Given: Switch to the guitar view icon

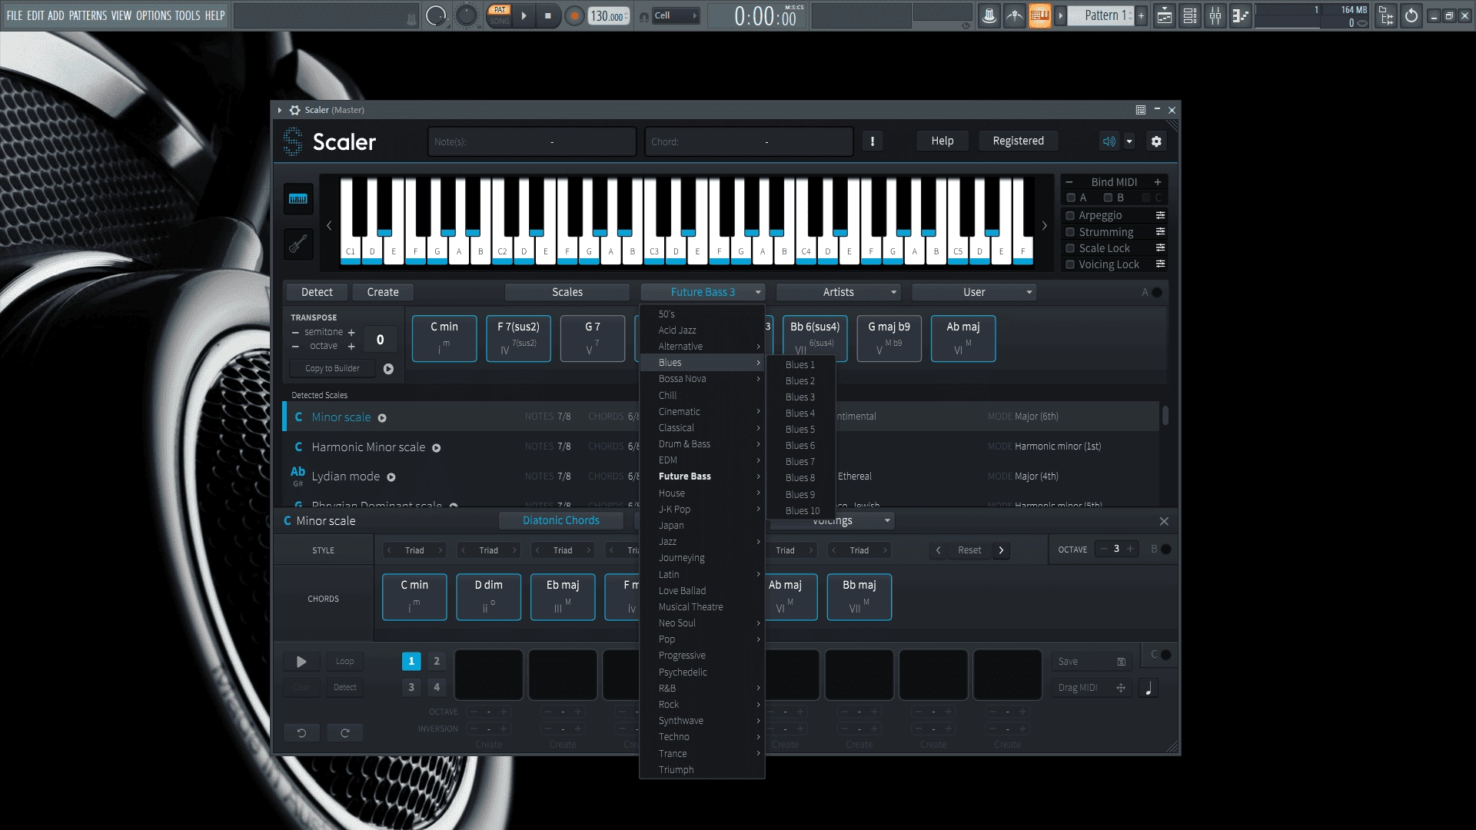Looking at the screenshot, I should pyautogui.click(x=298, y=245).
